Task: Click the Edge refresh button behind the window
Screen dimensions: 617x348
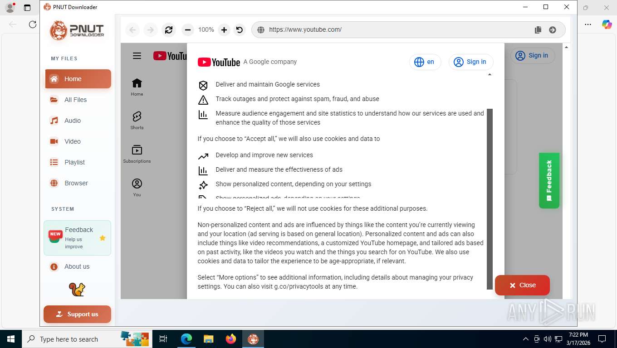Action: pos(33,24)
